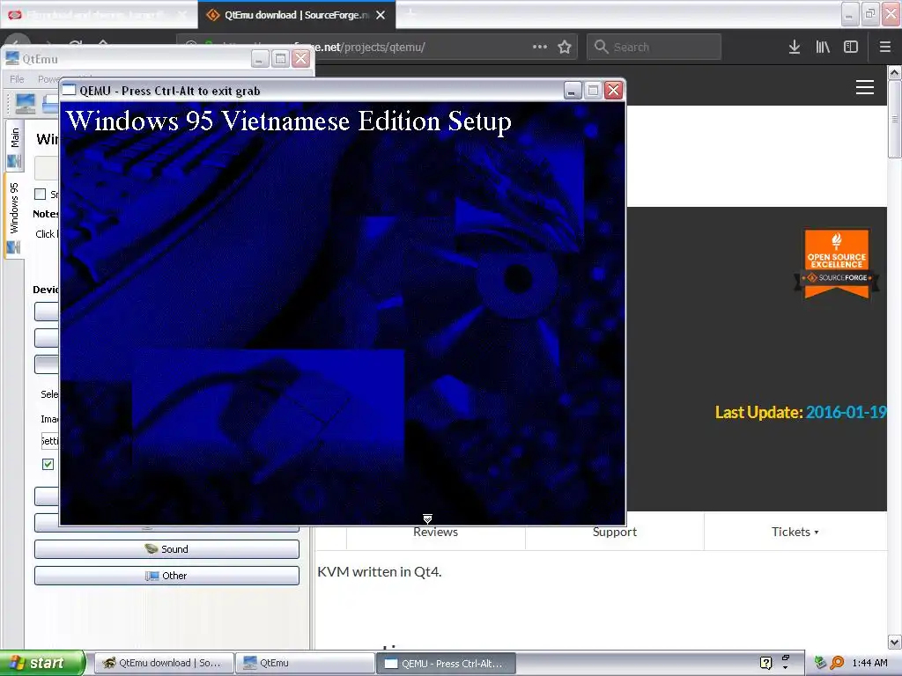Click browser scrollbar down arrow
Image resolution: width=902 pixels, height=676 pixels.
pyautogui.click(x=894, y=642)
